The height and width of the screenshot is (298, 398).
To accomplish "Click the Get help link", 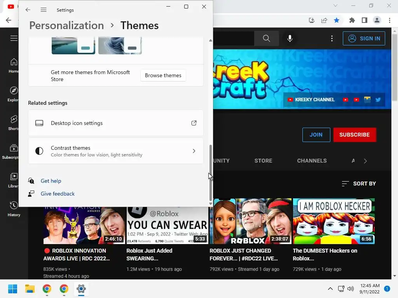I will tap(51, 181).
